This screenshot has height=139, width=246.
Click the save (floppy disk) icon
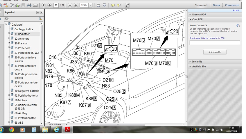pos(23,5)
